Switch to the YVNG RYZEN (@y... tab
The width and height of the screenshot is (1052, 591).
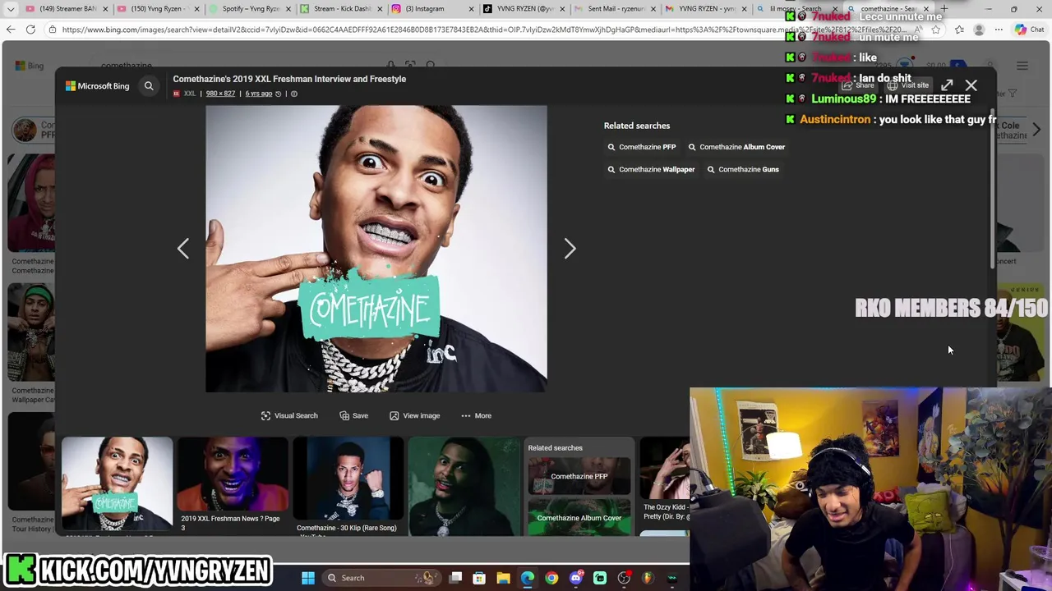coord(523,9)
